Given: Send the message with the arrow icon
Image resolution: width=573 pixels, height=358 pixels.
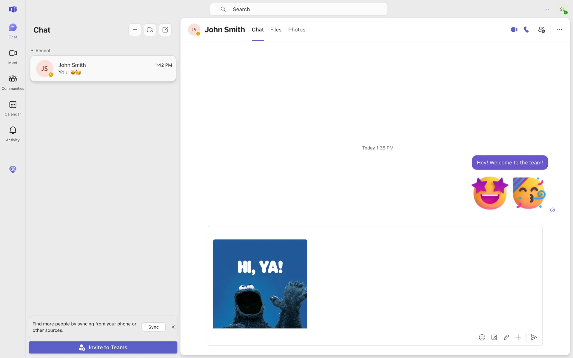Looking at the screenshot, I should coord(534,337).
